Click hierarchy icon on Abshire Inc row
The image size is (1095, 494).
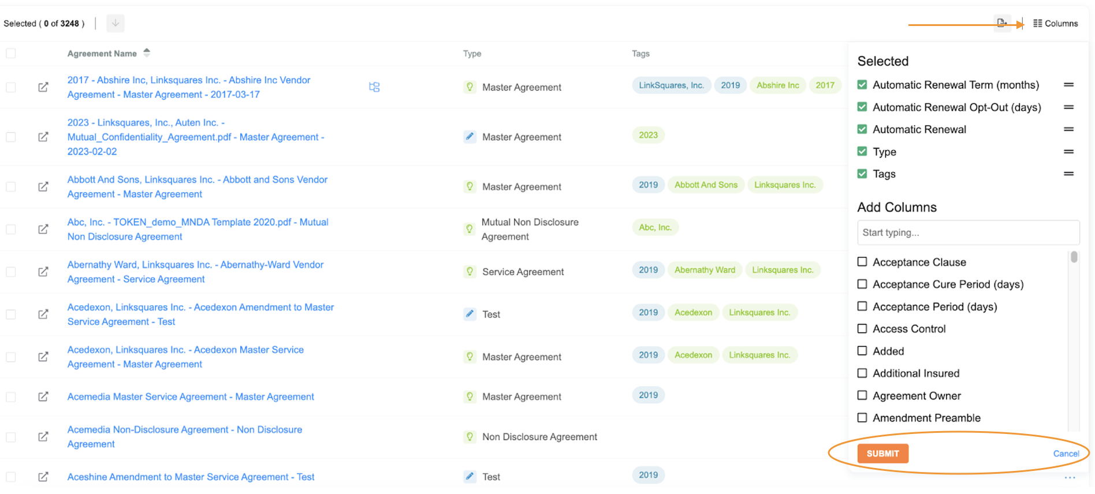coord(374,87)
